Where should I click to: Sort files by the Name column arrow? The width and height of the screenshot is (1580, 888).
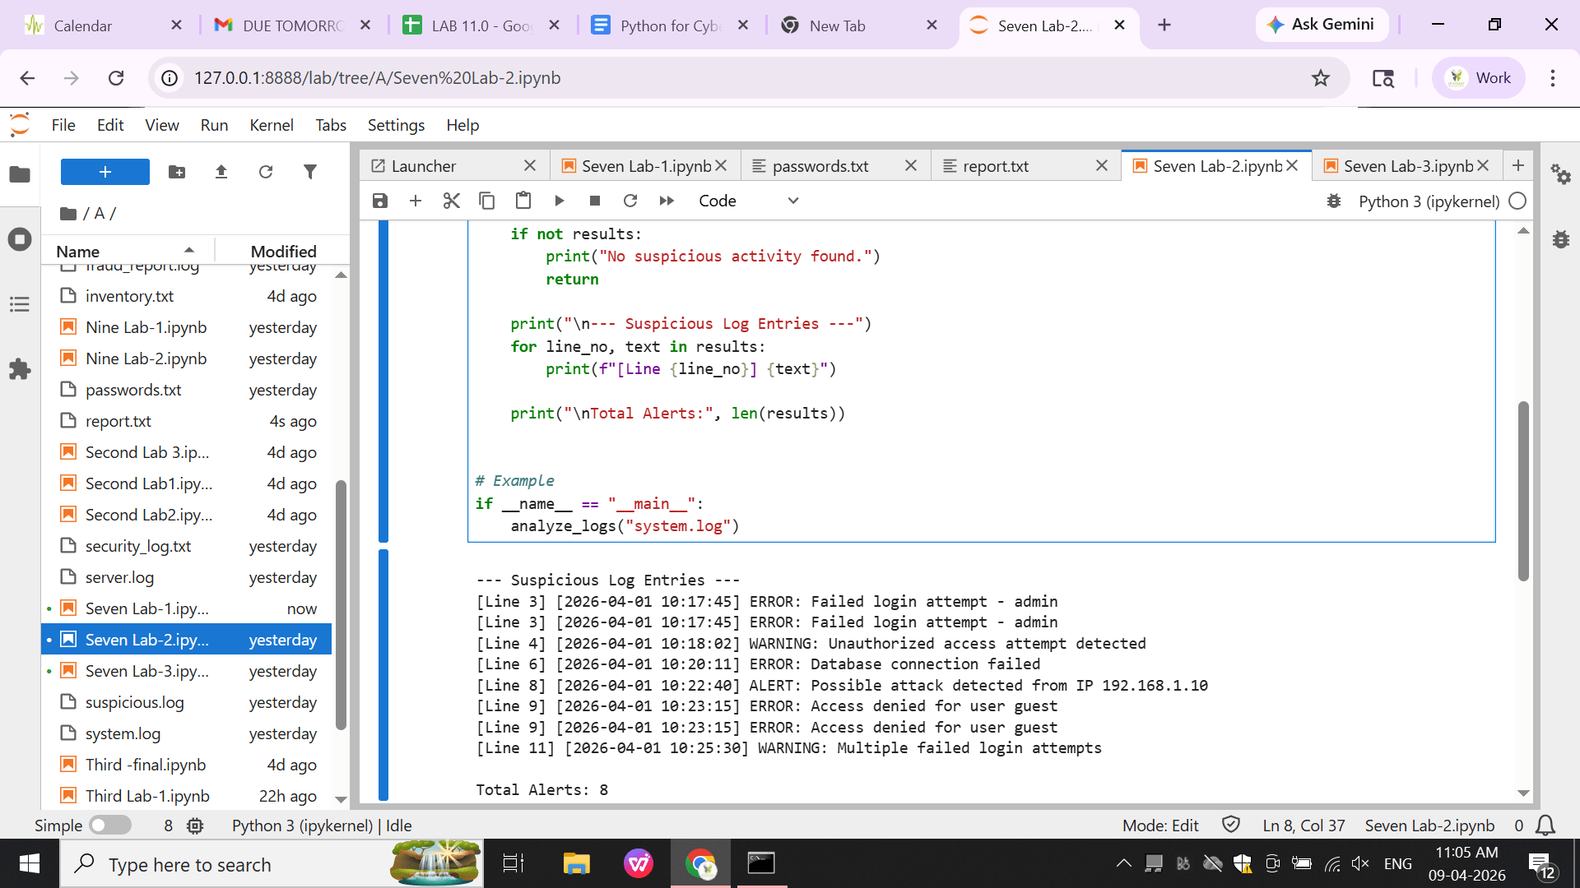coord(189,250)
